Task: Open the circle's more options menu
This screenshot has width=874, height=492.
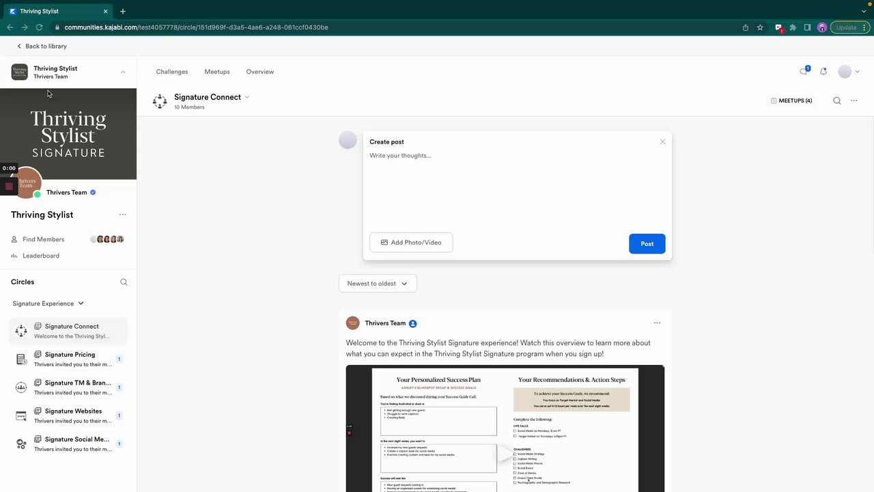Action: (854, 100)
